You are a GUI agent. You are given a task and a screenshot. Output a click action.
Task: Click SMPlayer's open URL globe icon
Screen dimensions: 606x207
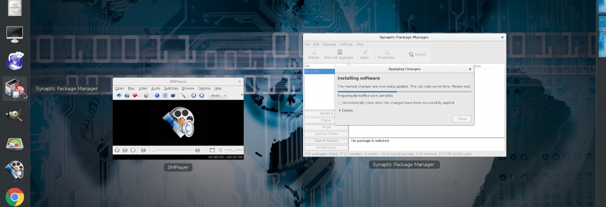point(127,96)
